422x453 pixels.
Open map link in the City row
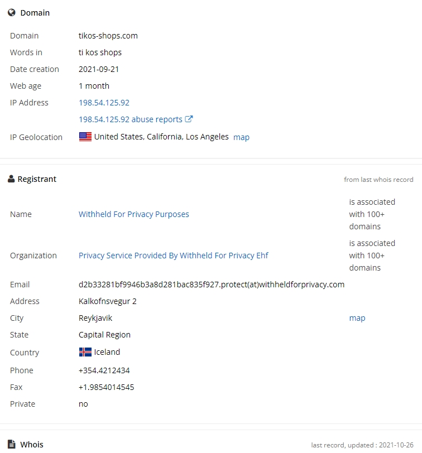click(357, 318)
